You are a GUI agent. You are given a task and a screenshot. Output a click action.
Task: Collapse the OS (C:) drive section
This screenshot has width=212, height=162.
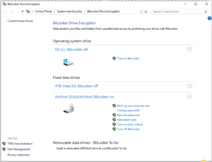tap(189, 49)
